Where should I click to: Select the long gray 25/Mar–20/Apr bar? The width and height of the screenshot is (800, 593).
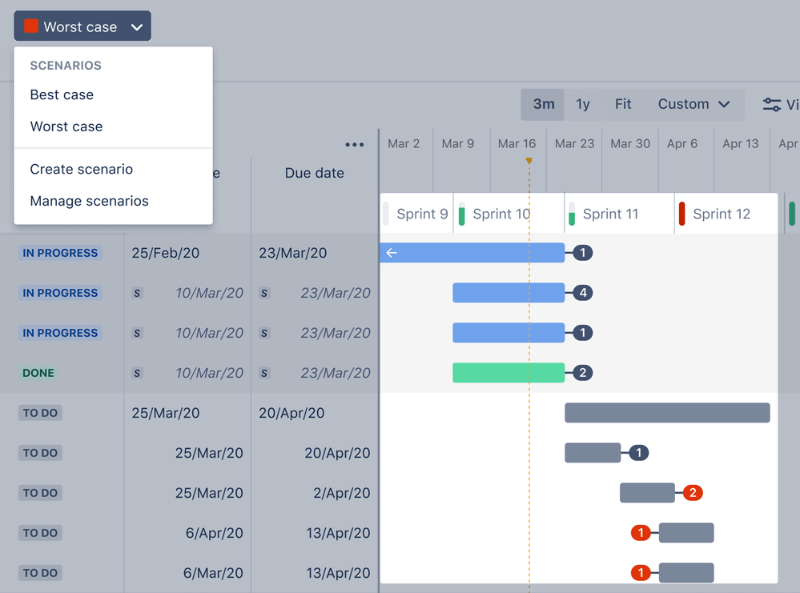coord(667,412)
